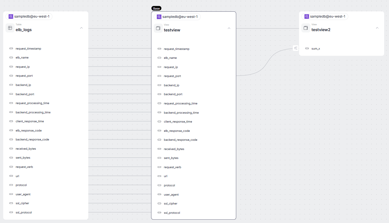Collapse the testview2 column list
The image size is (389, 223).
(x=377, y=28)
